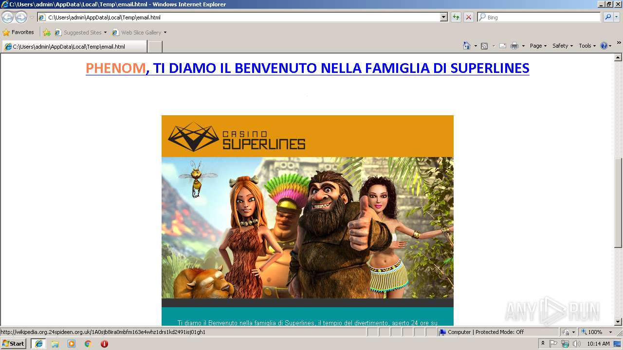Click the Action Center flag tray icon

pos(553,344)
